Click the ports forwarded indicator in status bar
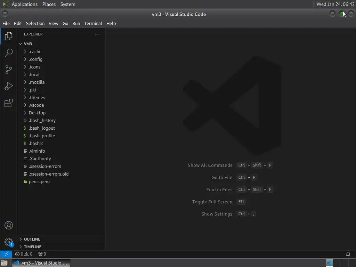Image resolution: width=356 pixels, height=267 pixels. click(42, 254)
